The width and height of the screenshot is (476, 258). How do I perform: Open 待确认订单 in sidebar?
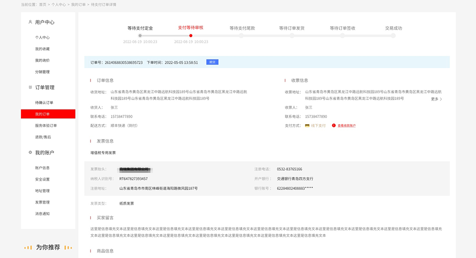click(x=44, y=103)
